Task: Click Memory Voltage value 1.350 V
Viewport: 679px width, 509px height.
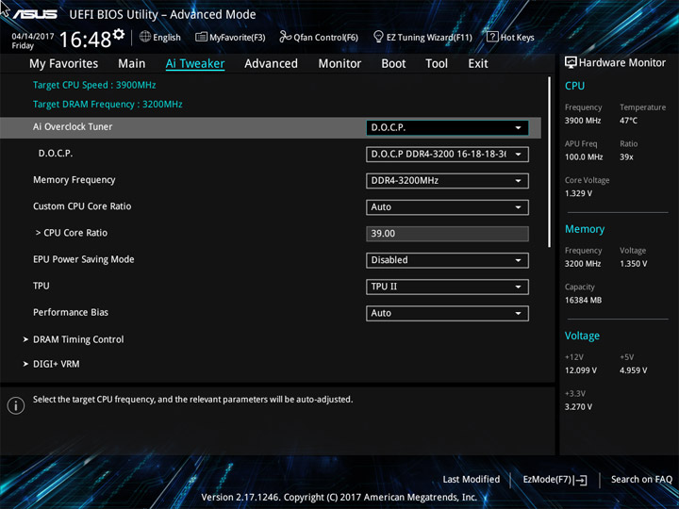Action: coord(633,264)
